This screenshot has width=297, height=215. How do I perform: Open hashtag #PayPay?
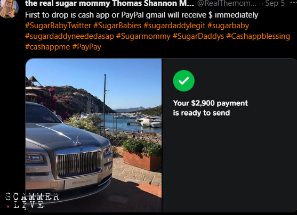pyautogui.click(x=87, y=47)
